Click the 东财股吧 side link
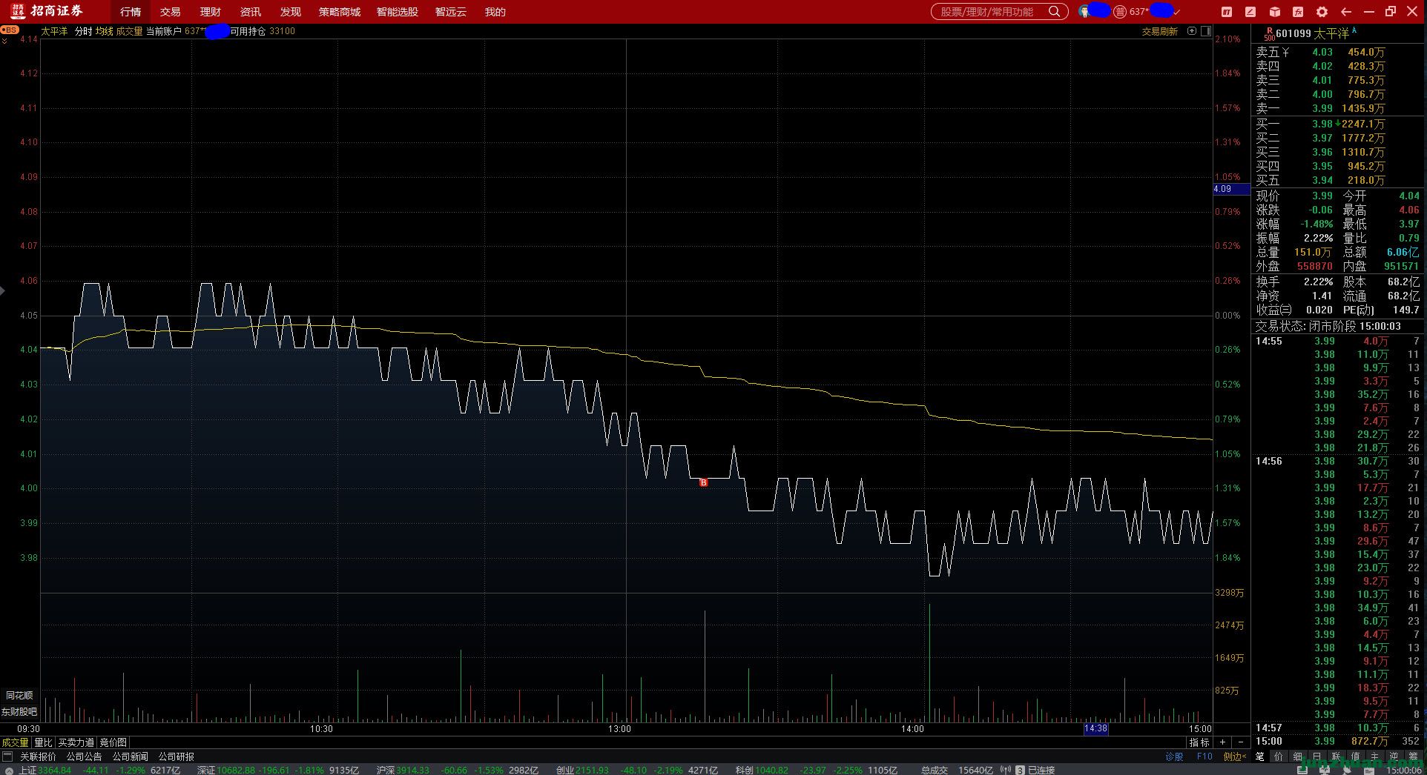The width and height of the screenshot is (1427, 775). point(19,711)
